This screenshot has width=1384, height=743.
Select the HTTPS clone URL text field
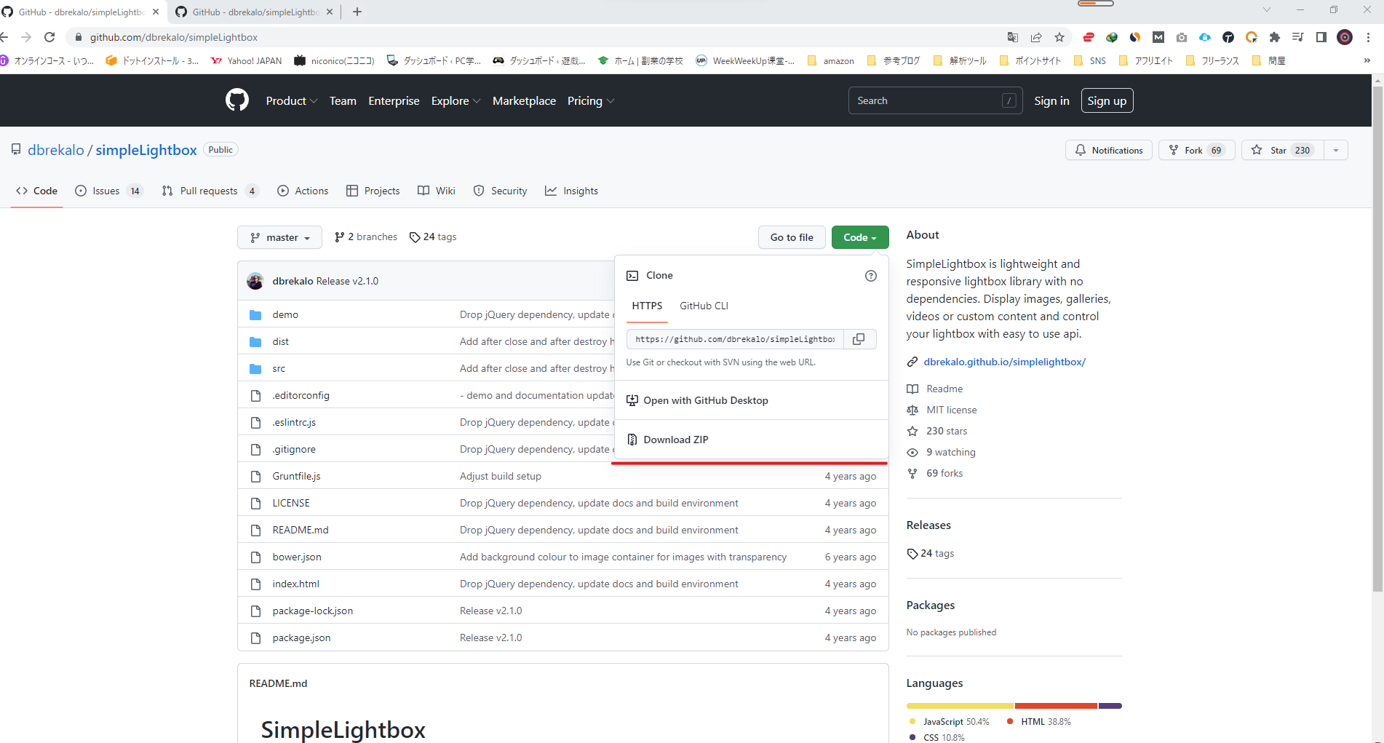(735, 339)
